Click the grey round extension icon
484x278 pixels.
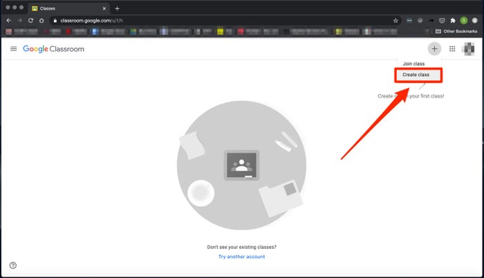pyautogui.click(x=420, y=20)
